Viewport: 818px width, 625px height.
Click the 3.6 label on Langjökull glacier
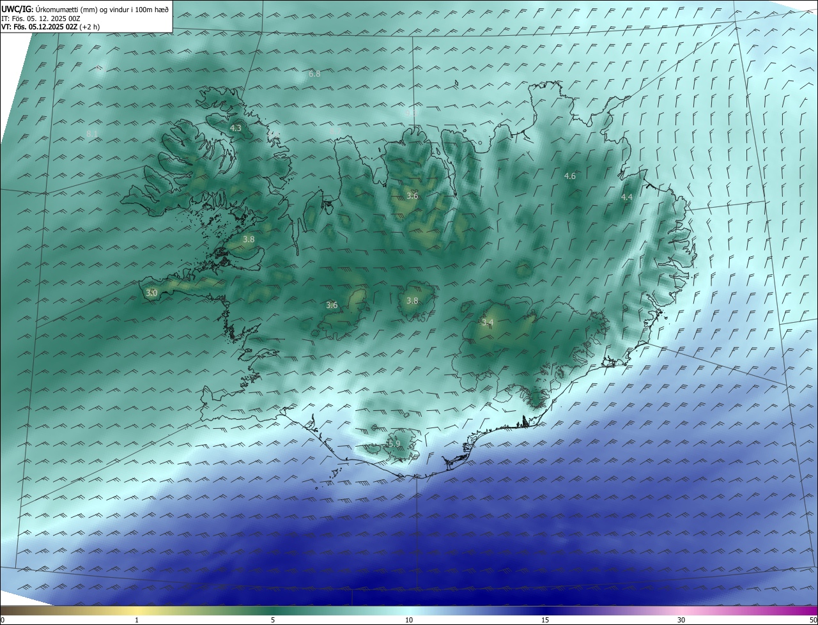coord(332,305)
